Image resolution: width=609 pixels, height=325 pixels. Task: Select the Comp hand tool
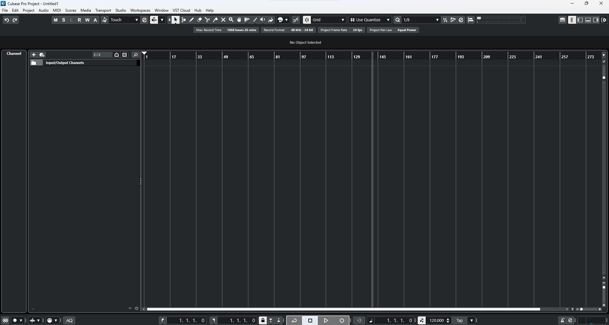[239, 20]
